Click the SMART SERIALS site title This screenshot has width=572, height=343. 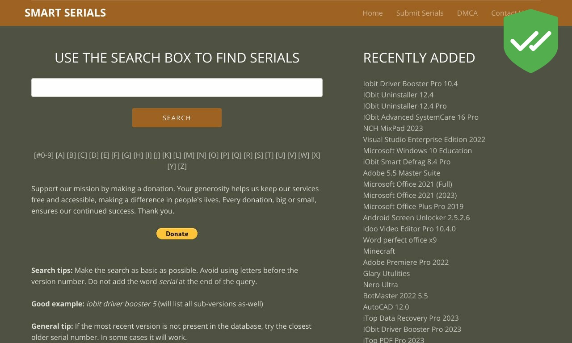point(65,13)
